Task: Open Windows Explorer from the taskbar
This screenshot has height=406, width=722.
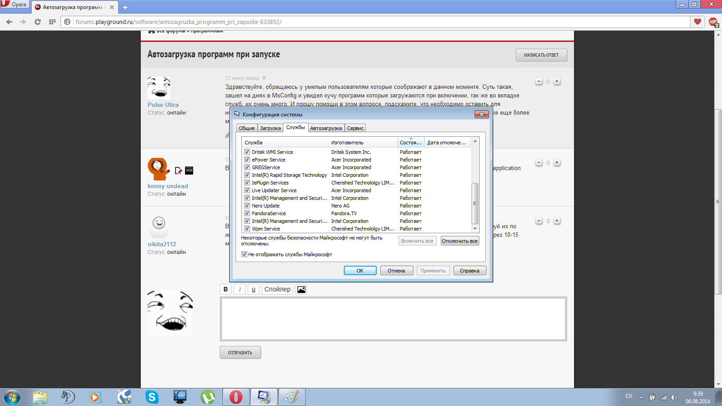Action: (x=40, y=397)
